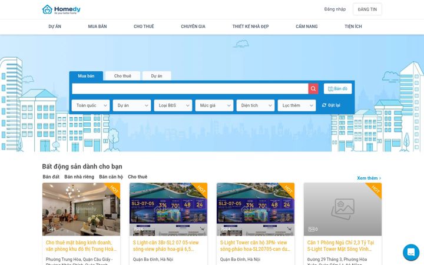Click the HOT badge on the first listing
The width and height of the screenshot is (424, 265).
(114, 189)
